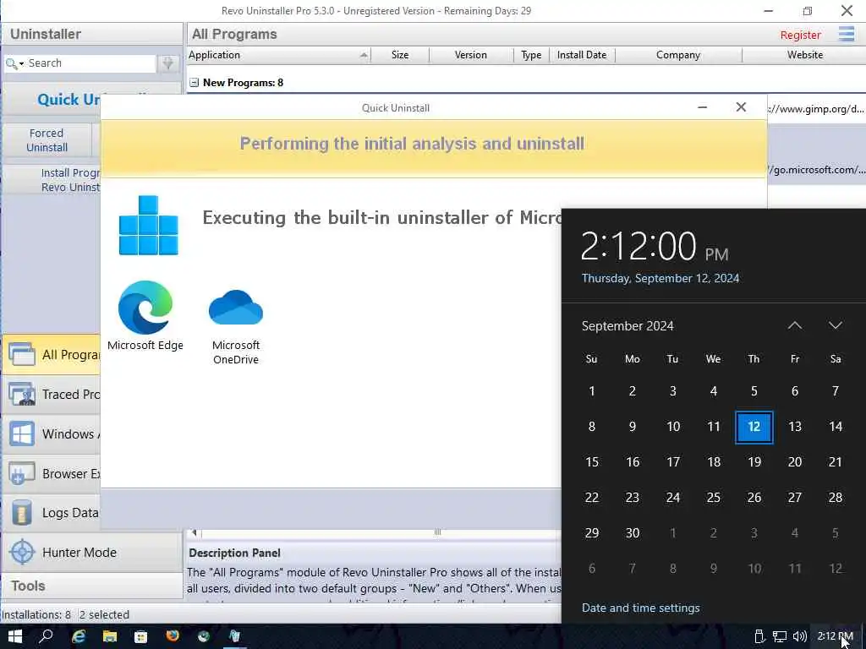The width and height of the screenshot is (866, 649).
Task: Activate Hunter Mode from the sidebar
Action: 92,552
